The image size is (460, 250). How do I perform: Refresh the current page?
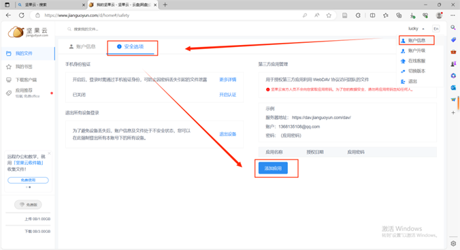21,15
